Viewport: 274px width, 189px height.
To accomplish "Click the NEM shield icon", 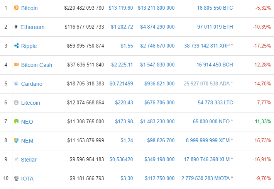I will click(x=16, y=140).
